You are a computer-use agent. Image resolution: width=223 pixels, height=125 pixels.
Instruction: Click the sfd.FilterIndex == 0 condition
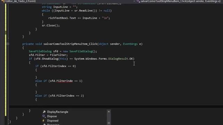pos(58,66)
